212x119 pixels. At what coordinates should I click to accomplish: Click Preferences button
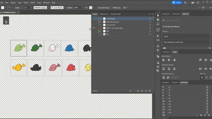click(x=116, y=8)
